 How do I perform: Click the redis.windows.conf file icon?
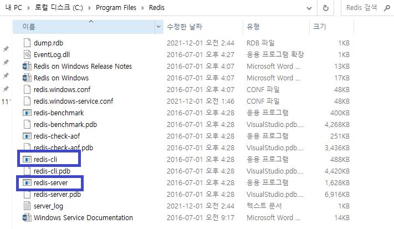27,89
